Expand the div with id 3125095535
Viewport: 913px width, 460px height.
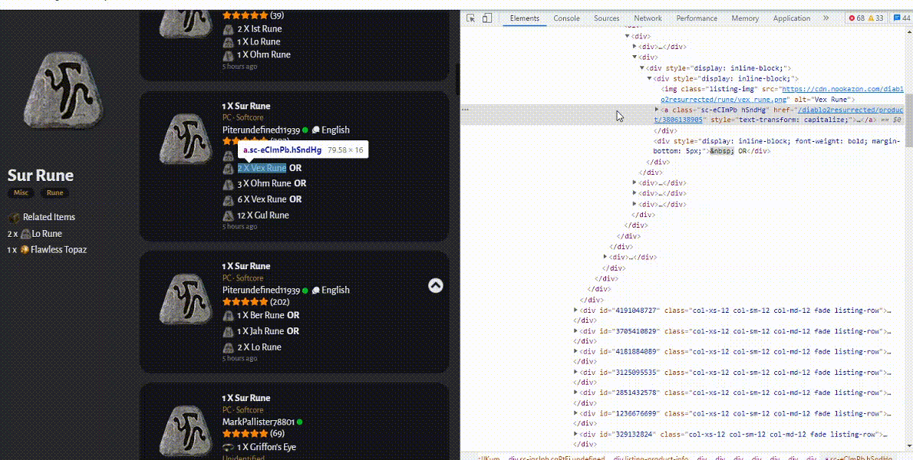coord(576,372)
